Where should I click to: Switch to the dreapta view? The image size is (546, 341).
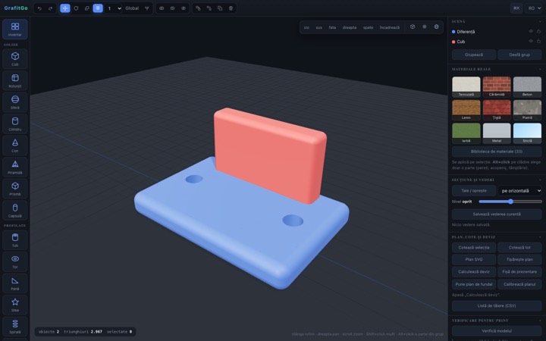[x=350, y=27]
